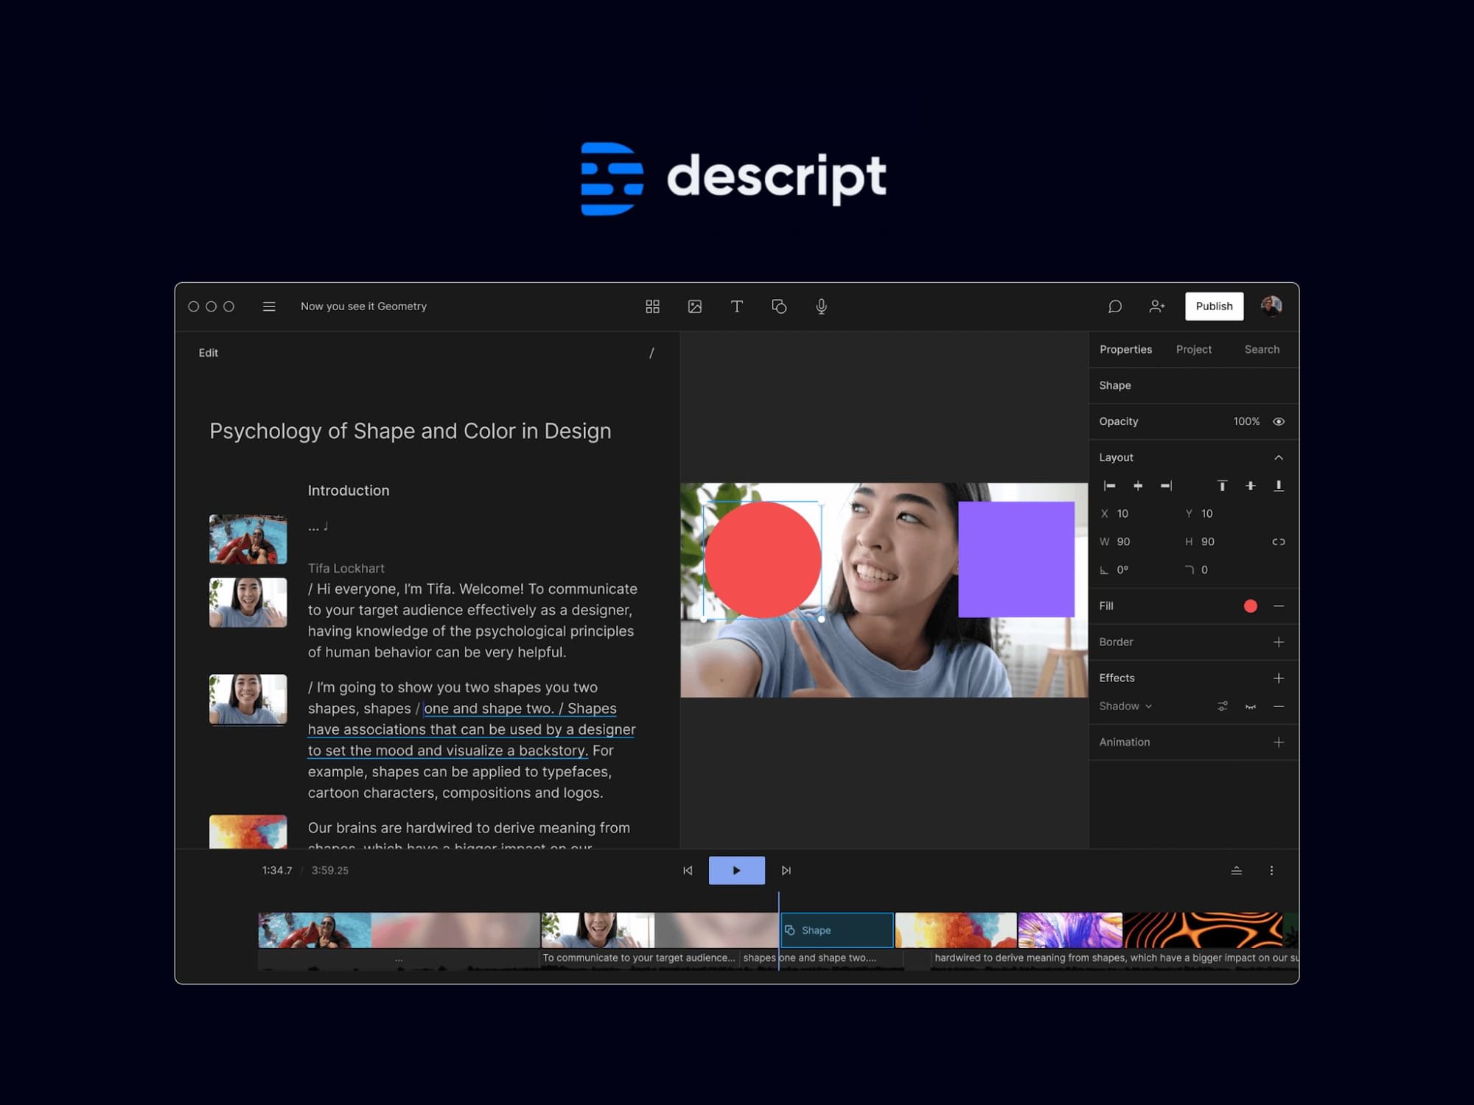The height and width of the screenshot is (1105, 1474).
Task: Toggle shape visibility with the Opacity eye icon
Action: (x=1279, y=421)
